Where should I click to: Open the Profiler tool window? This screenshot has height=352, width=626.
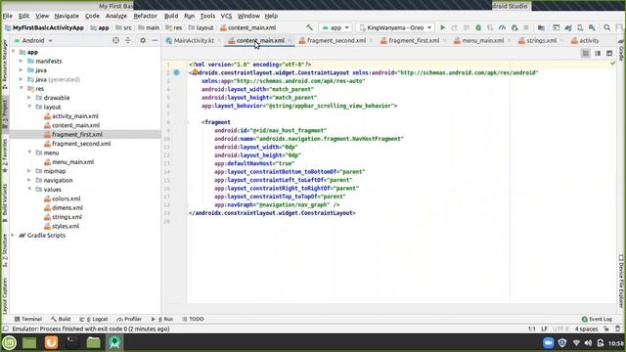click(129, 319)
